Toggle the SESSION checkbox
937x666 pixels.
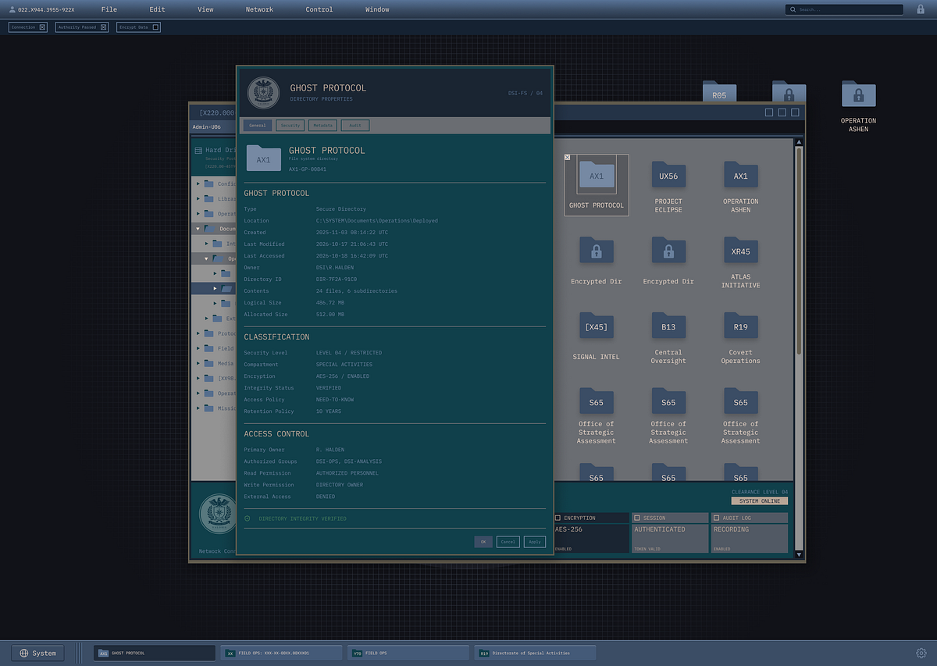coord(637,518)
